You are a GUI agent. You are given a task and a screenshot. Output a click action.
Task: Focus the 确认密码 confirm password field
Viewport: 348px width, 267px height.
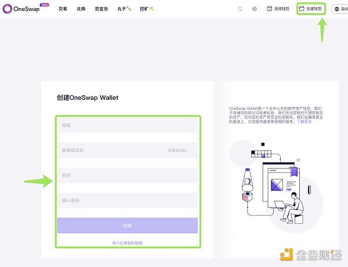click(x=128, y=201)
